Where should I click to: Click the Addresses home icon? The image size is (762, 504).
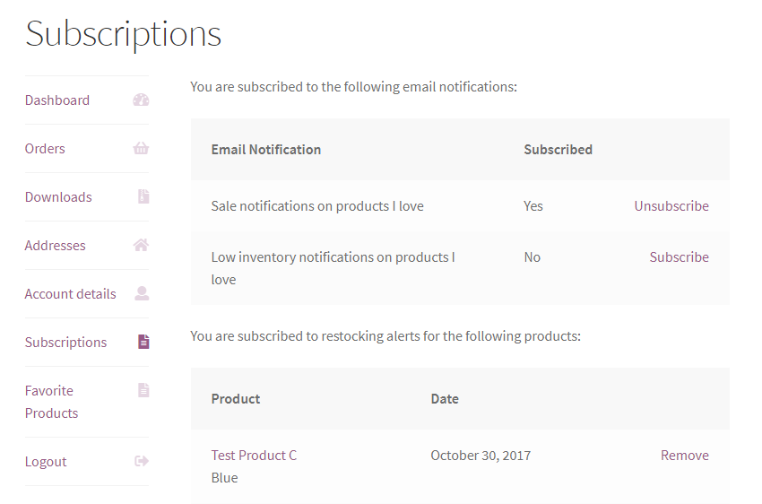click(x=141, y=246)
